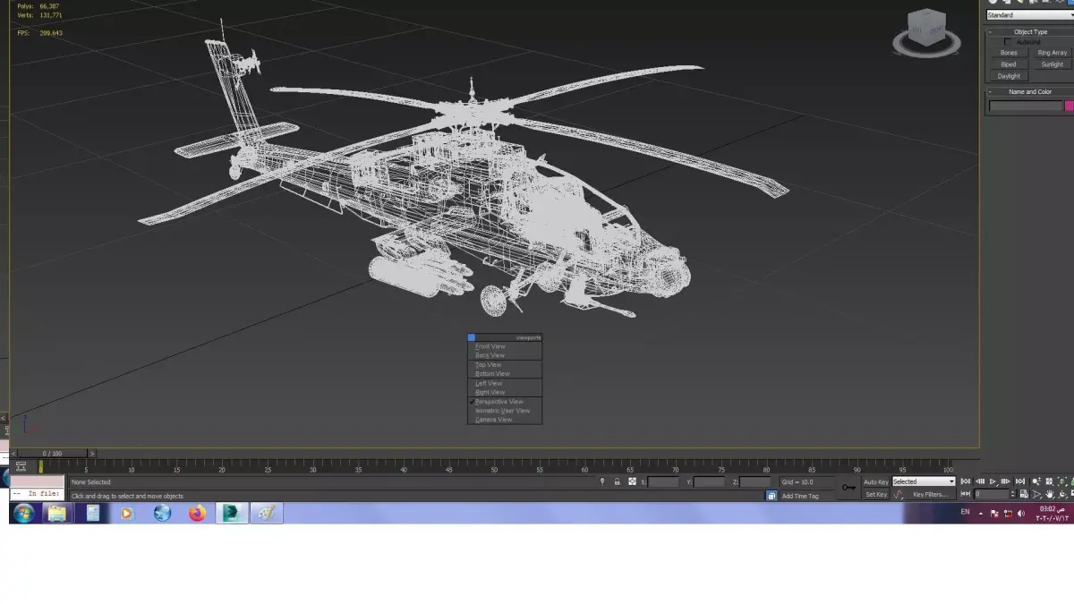Choose Back View from viewports menu

click(x=504, y=355)
